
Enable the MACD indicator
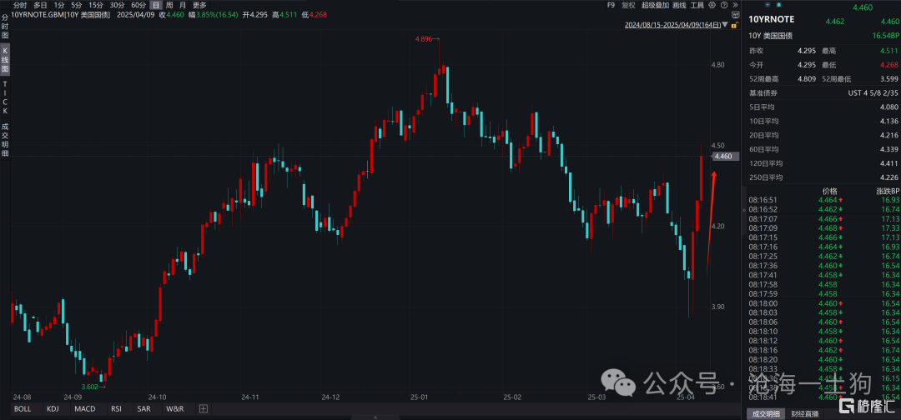click(x=85, y=409)
